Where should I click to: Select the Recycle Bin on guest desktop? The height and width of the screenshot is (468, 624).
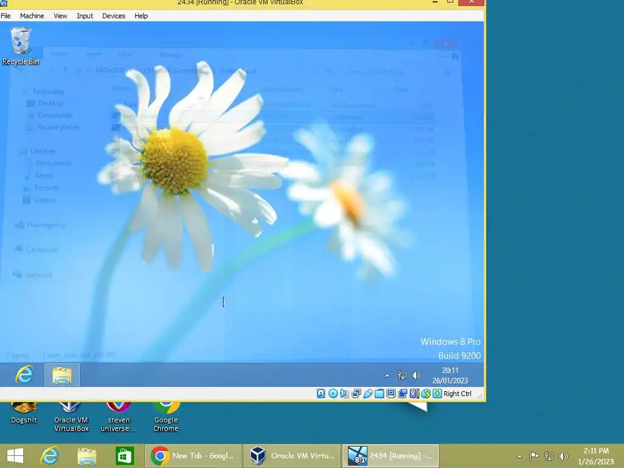(x=21, y=46)
